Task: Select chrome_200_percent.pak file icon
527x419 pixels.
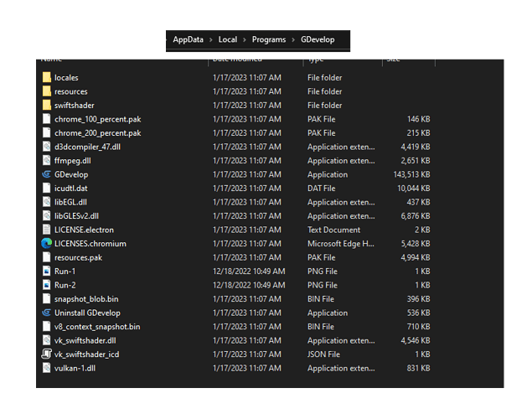Action: pyautogui.click(x=47, y=132)
